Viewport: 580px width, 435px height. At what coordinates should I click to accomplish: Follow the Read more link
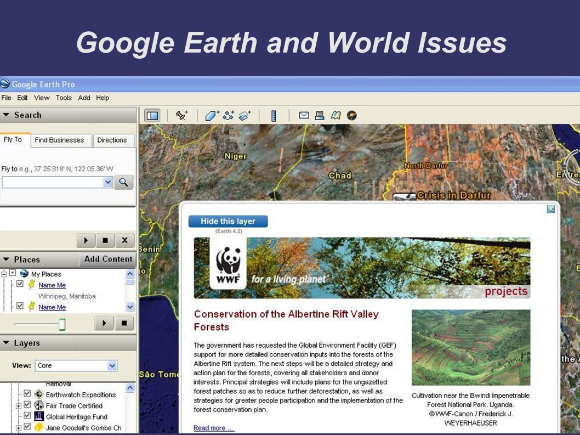tap(214, 428)
